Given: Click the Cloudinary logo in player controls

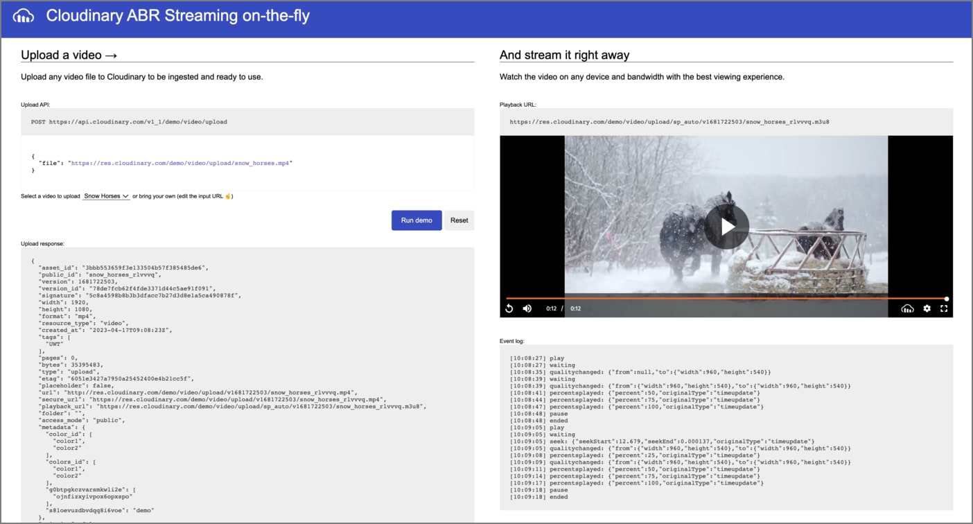Looking at the screenshot, I should (x=907, y=308).
